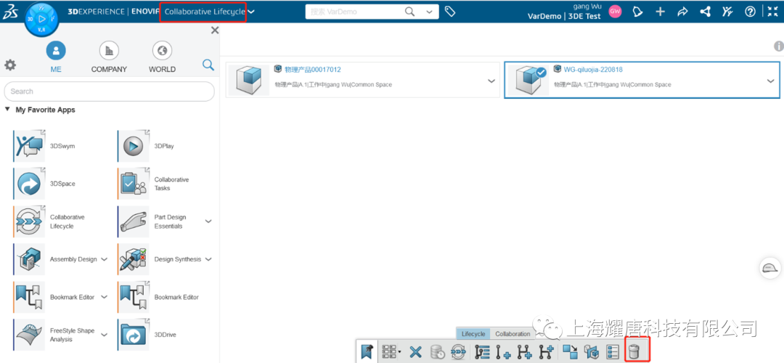Click the GW user avatar
Viewport: 784px width, 363px height.
pos(615,12)
